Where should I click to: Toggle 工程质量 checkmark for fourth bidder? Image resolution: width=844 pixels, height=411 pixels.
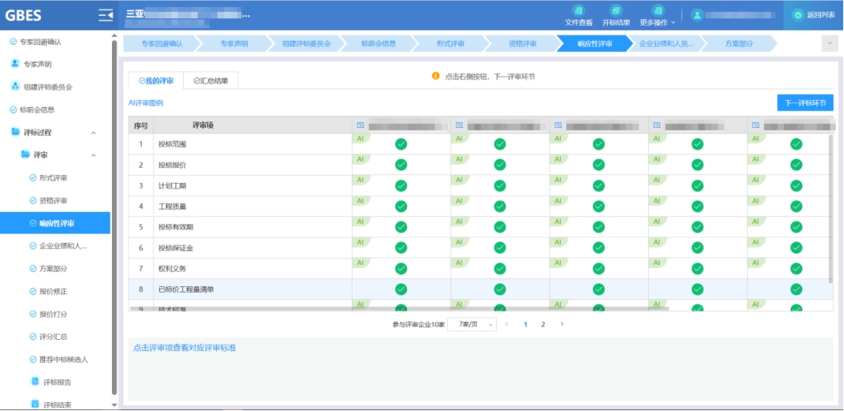point(698,206)
